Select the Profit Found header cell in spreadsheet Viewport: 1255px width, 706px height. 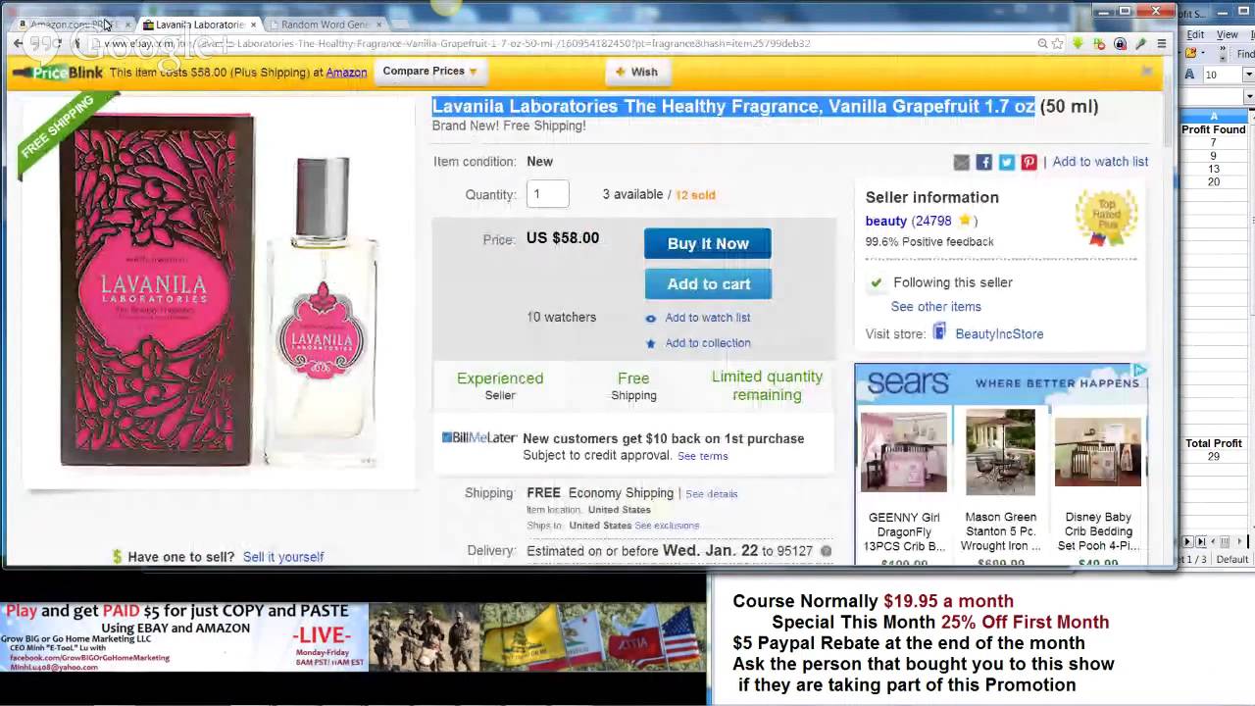[x=1214, y=129]
